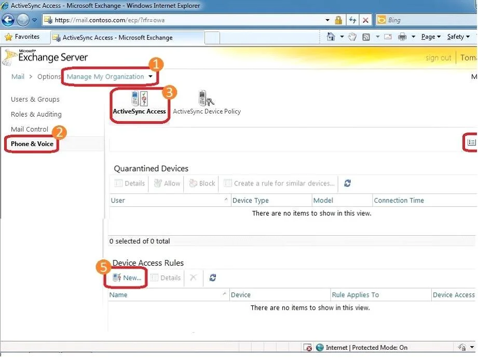Click the Mail breadcrumb link
The height and width of the screenshot is (358, 478).
point(18,76)
